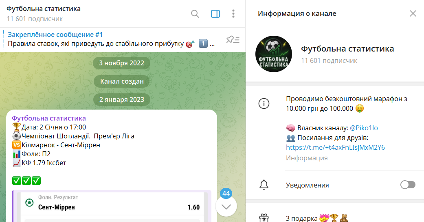Click the panel title Информация о канале
Screen dimensions: 424x222
297,13
